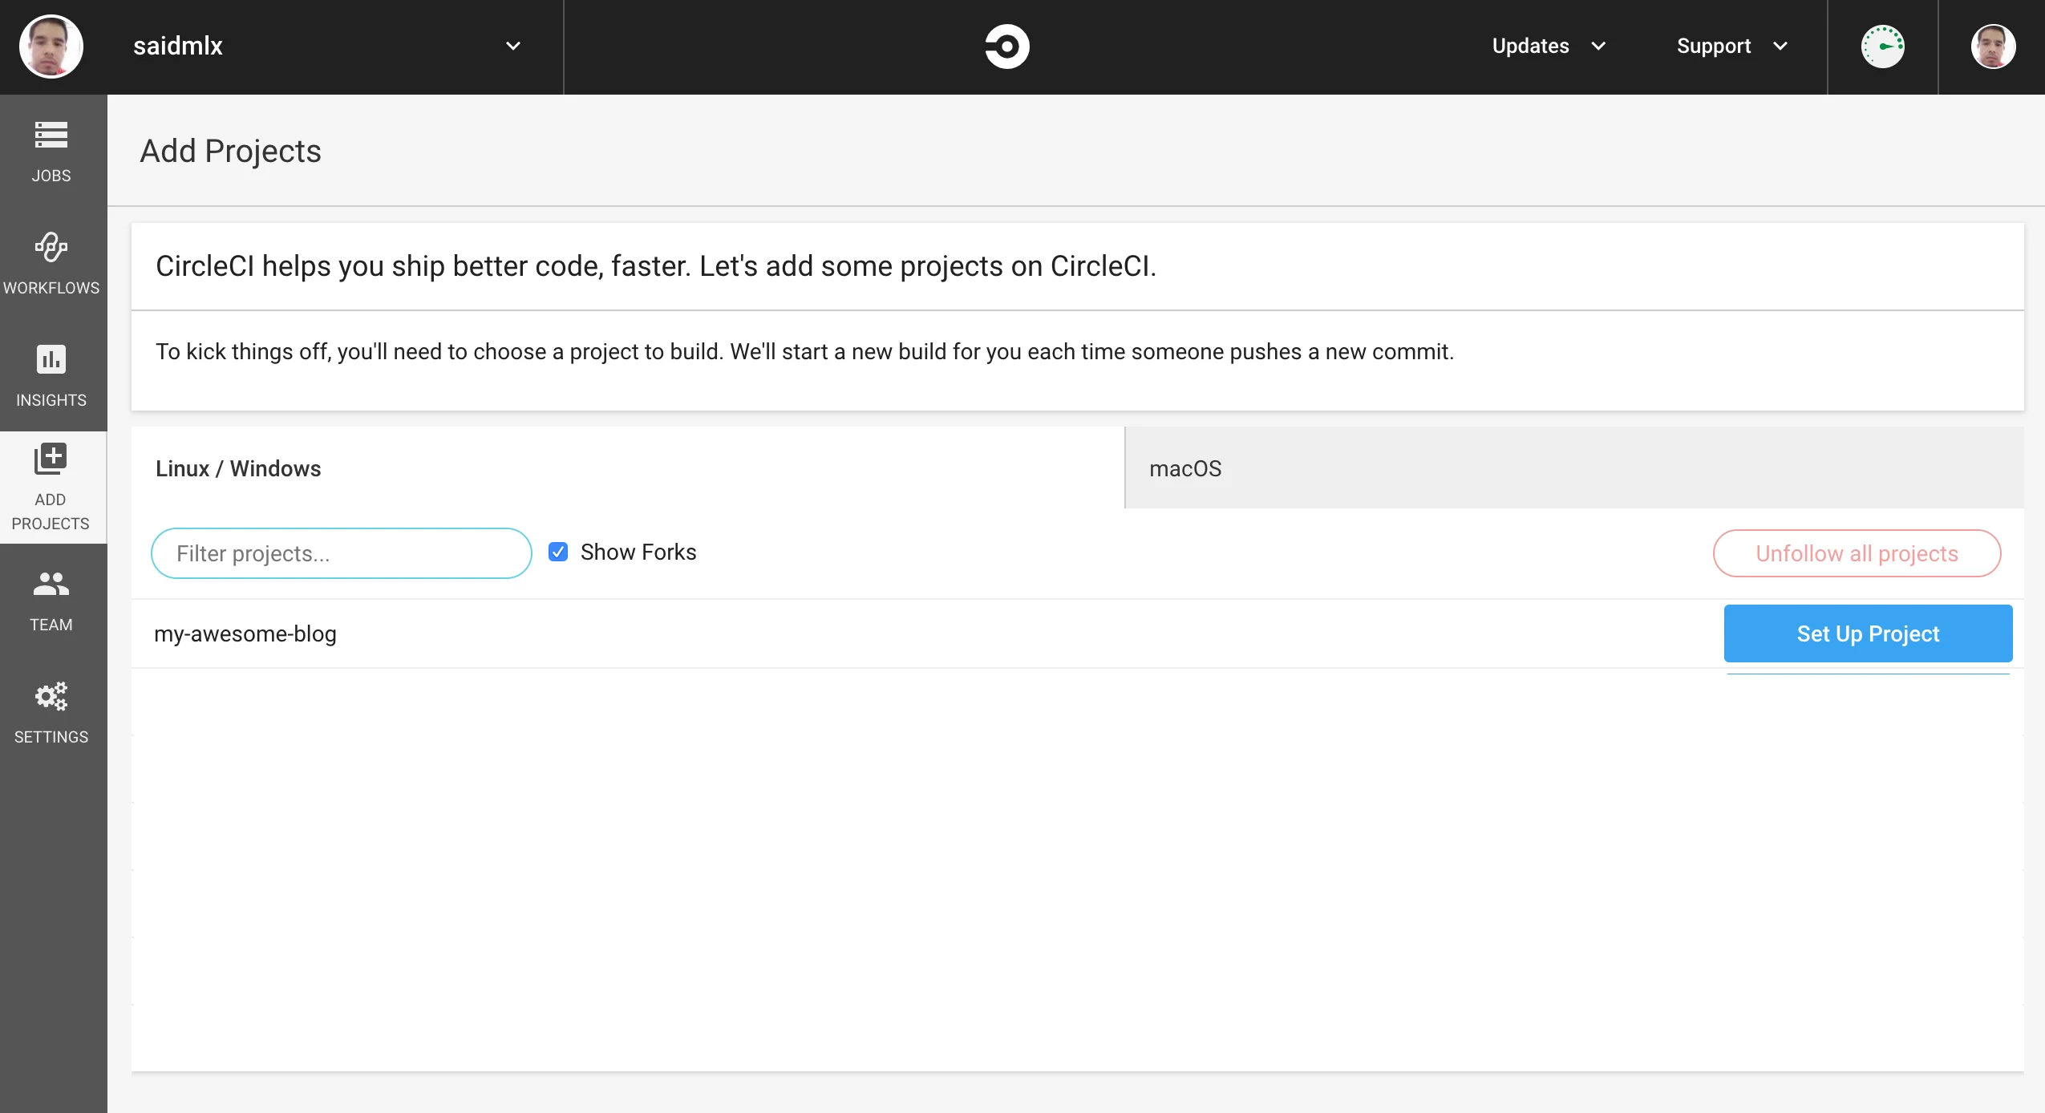The width and height of the screenshot is (2045, 1113).
Task: Open the Insights chart icon
Action: [x=51, y=359]
